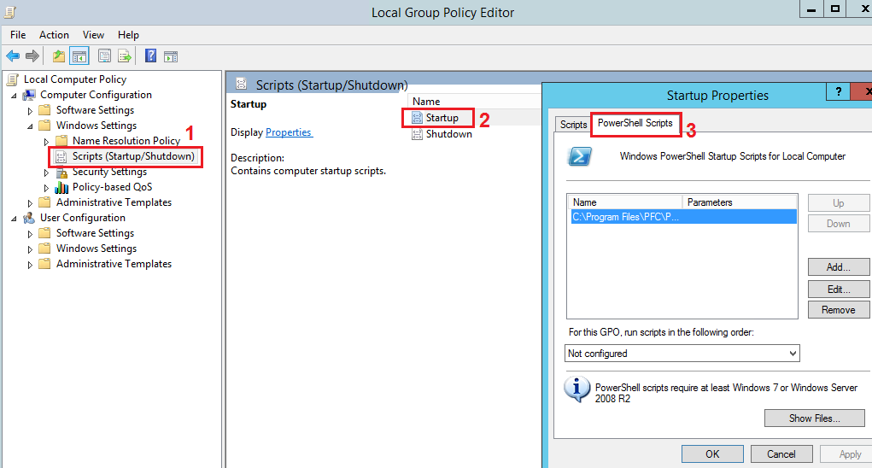This screenshot has width=872, height=468.
Task: Click the Up One Level folder icon
Action: (58, 56)
